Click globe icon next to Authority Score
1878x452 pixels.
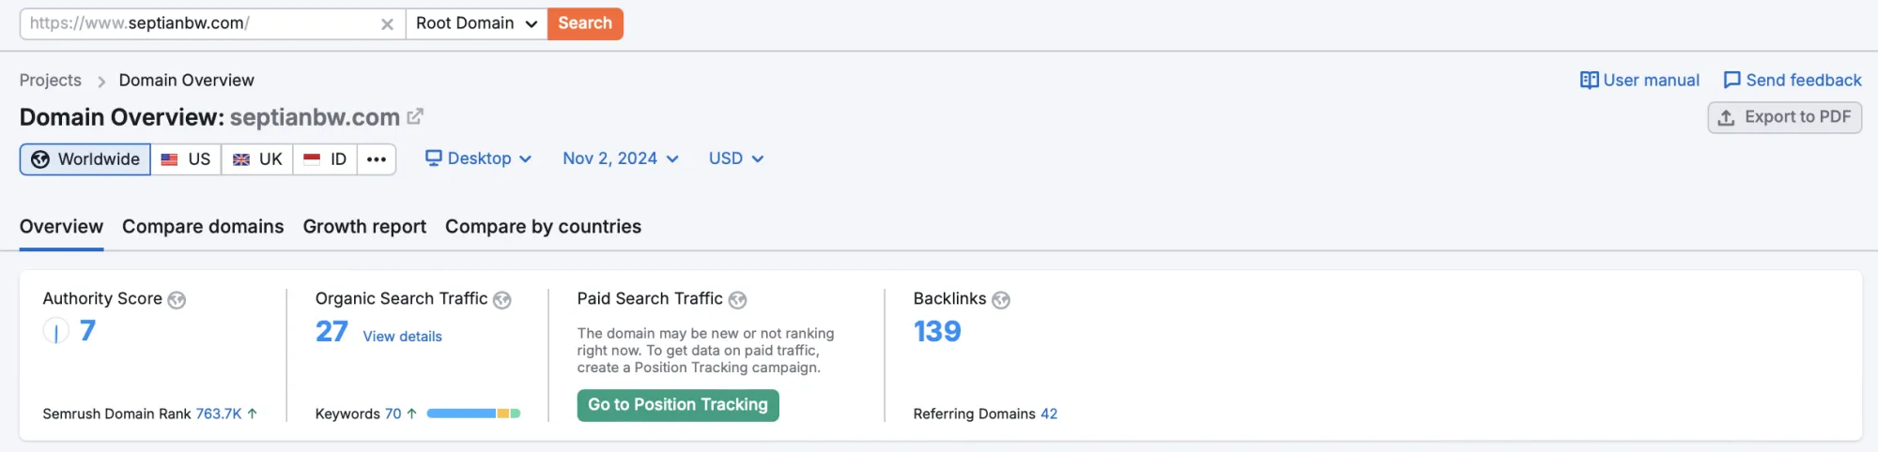[x=177, y=300]
